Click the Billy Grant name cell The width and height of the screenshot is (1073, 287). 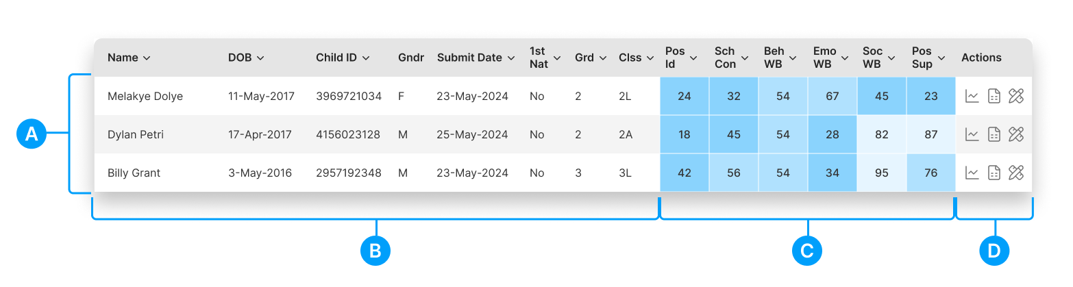click(134, 173)
